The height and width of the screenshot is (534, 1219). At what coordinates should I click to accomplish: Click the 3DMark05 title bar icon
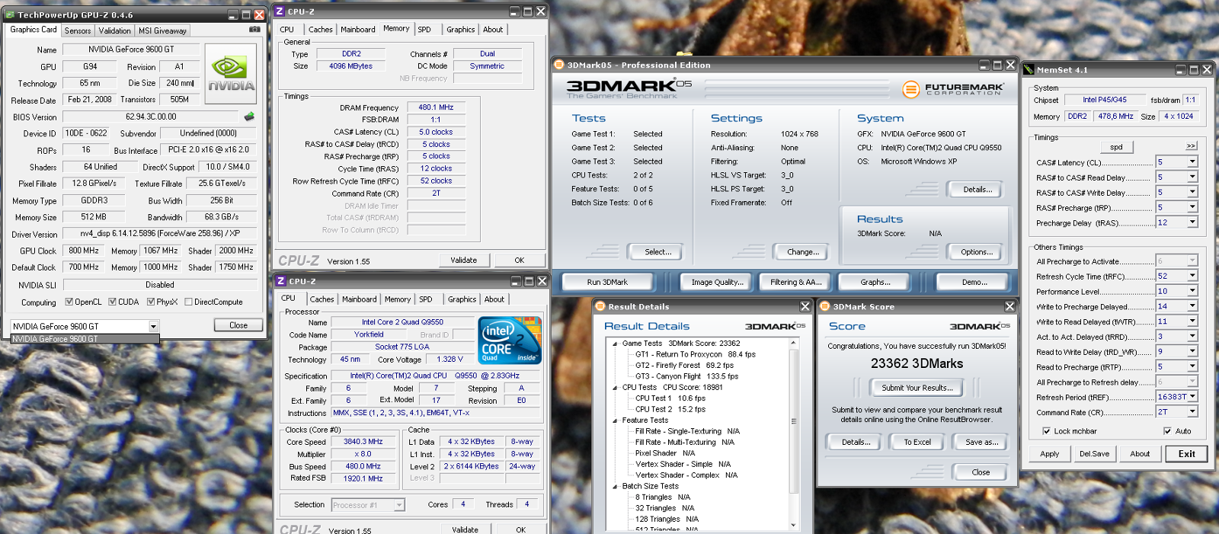tap(558, 65)
